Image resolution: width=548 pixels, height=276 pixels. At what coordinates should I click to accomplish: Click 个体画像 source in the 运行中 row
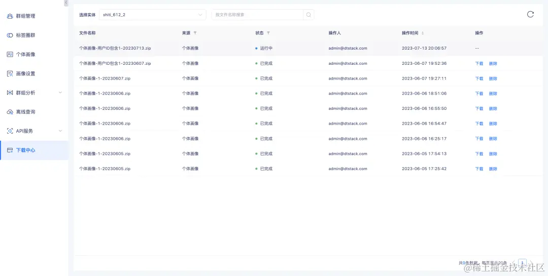pyautogui.click(x=190, y=48)
